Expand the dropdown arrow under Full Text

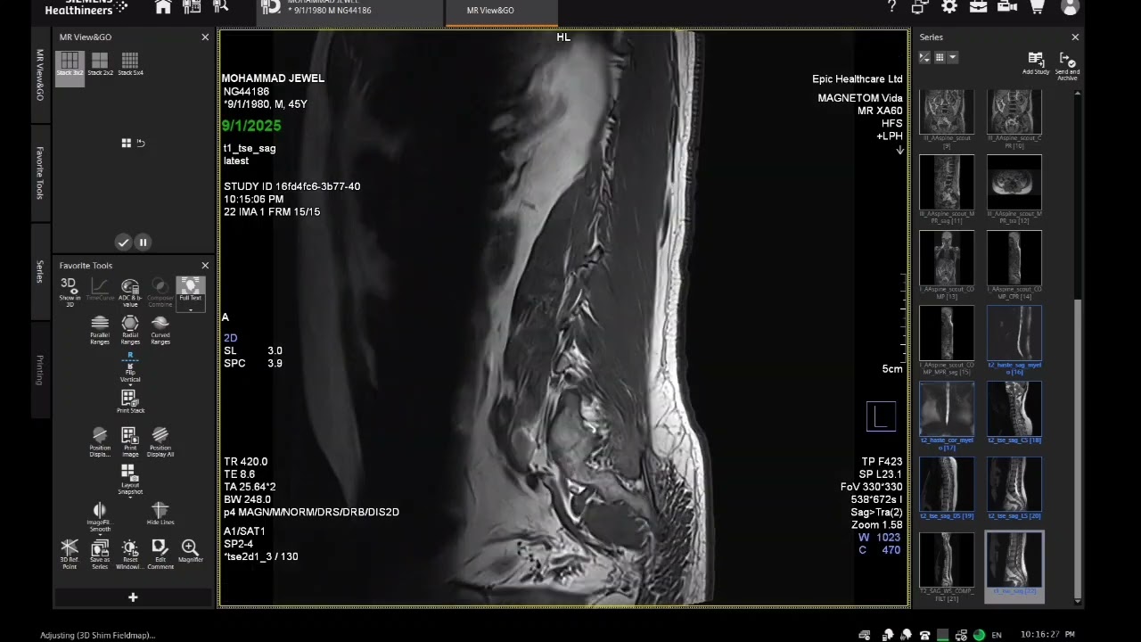click(191, 309)
